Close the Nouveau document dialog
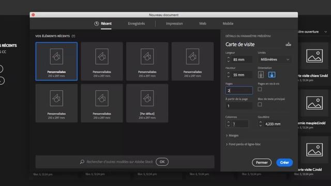Viewport: 331px width, 186px height. click(x=33, y=15)
